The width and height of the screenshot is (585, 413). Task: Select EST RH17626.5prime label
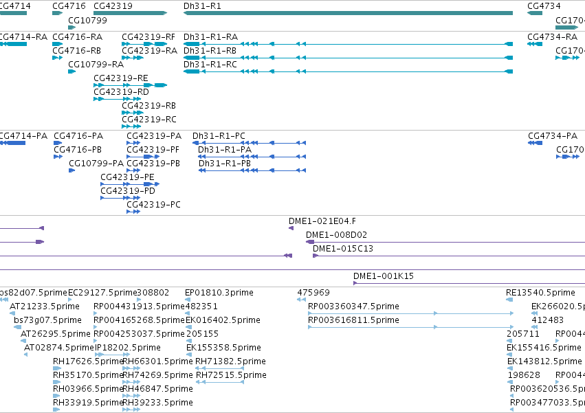(x=88, y=362)
